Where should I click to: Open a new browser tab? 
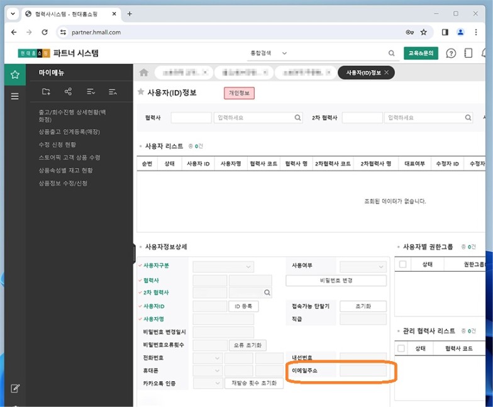(130, 14)
